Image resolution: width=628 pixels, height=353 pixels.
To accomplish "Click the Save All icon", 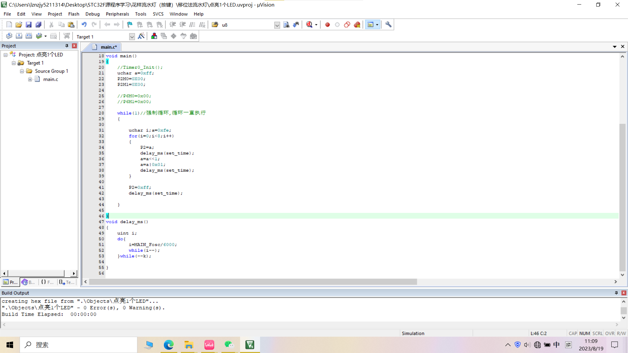I will tap(39, 25).
